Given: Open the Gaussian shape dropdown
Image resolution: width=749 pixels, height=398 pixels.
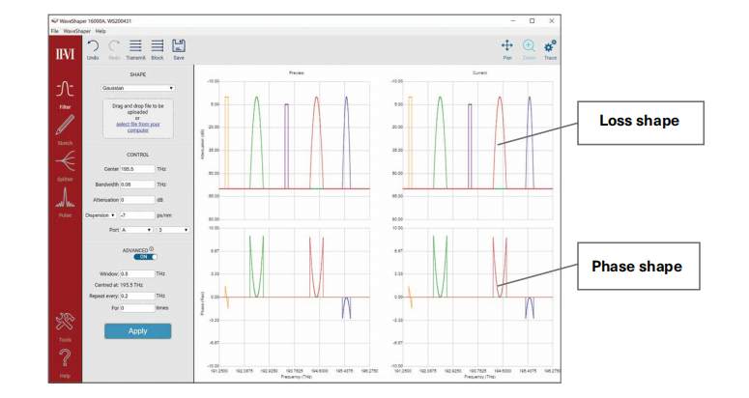Looking at the screenshot, I should click(x=137, y=88).
